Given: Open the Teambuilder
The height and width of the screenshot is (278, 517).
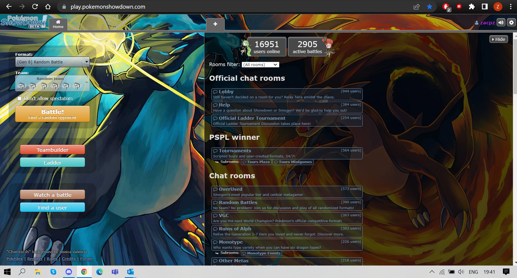Looking at the screenshot, I should pos(53,150).
